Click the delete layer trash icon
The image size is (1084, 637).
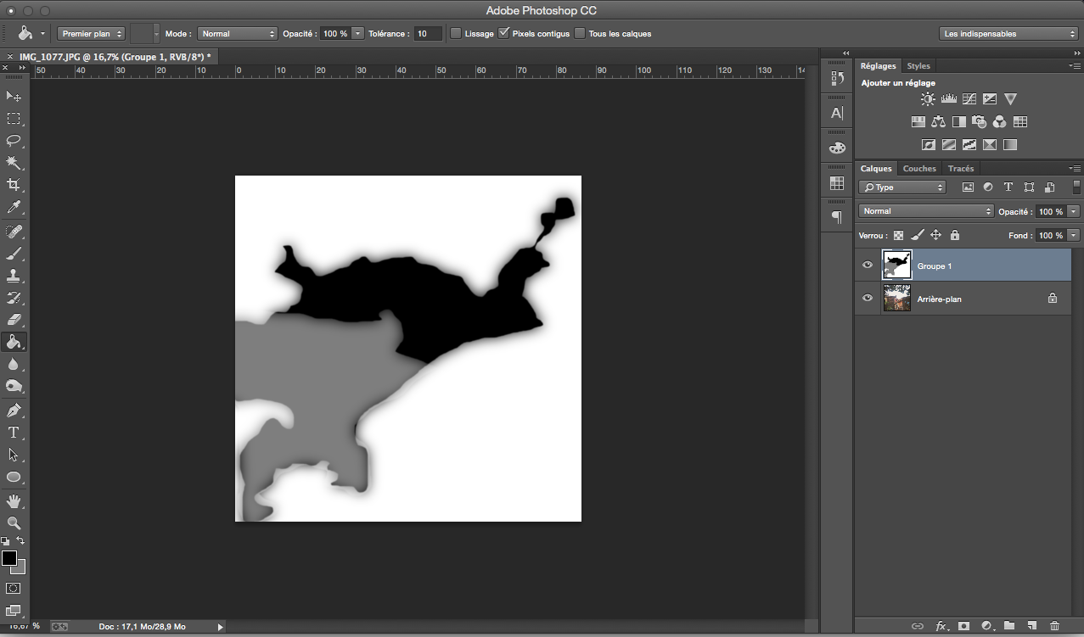1054,626
